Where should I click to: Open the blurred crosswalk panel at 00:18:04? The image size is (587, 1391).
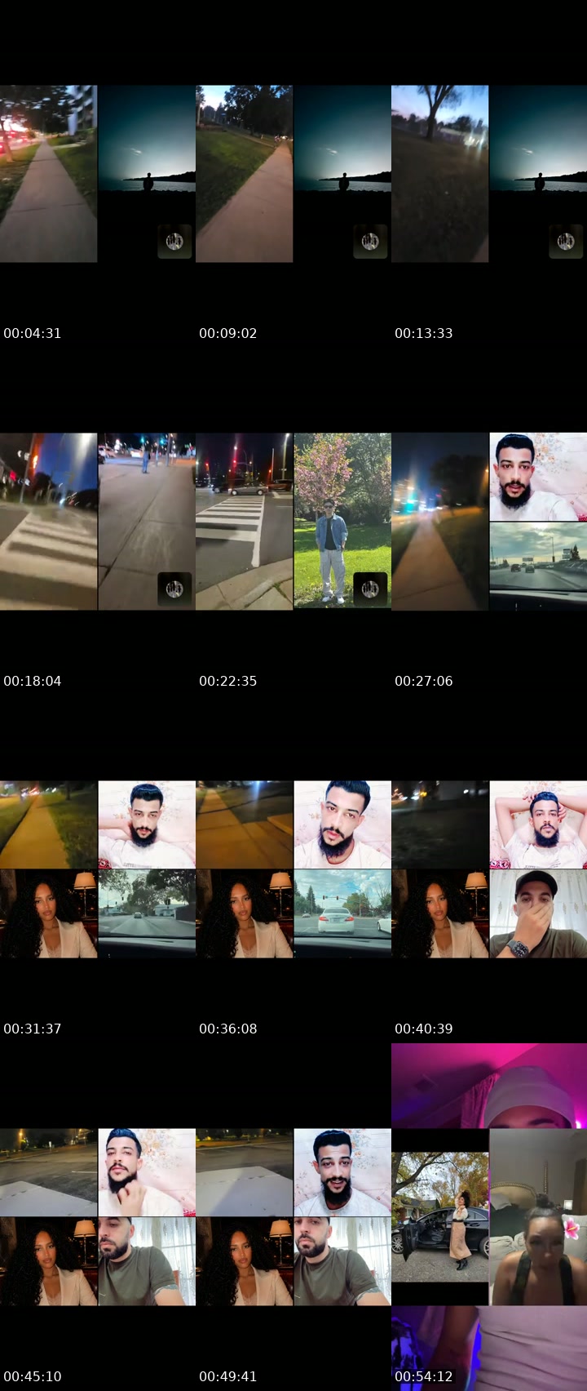[x=49, y=522]
